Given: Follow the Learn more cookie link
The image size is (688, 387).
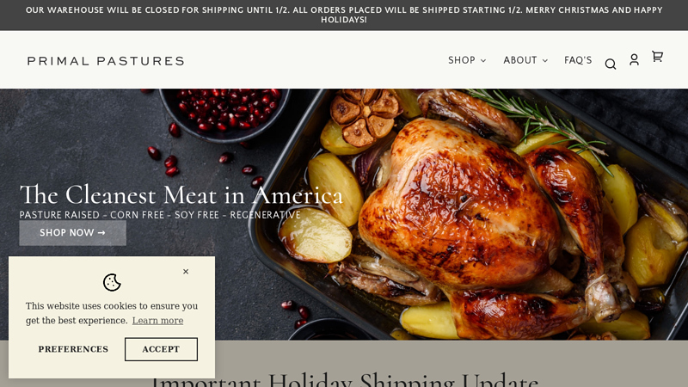Looking at the screenshot, I should [x=157, y=321].
